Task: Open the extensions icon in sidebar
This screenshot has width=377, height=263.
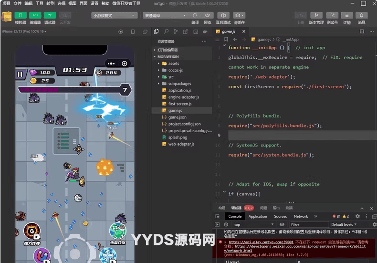Action: click(x=185, y=32)
